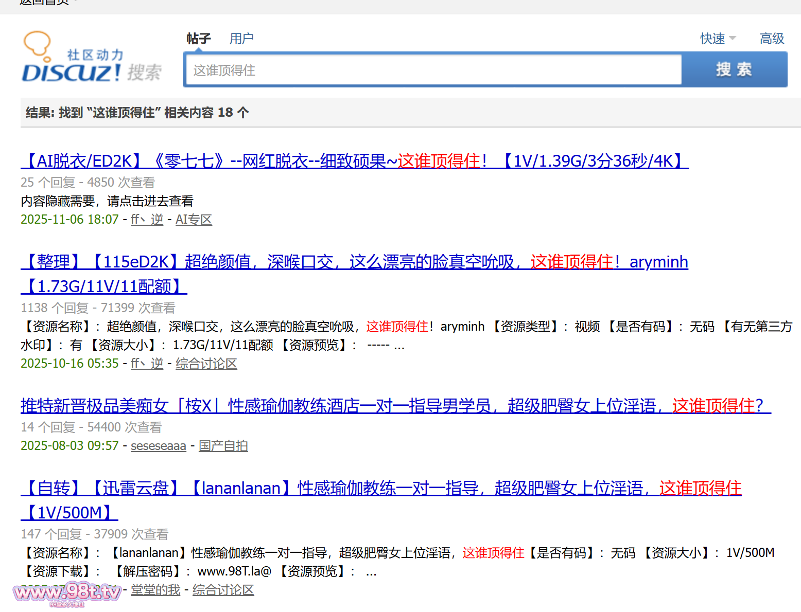Open author ff丶逆 on the first result
Screen dimensions: 801x612
click(x=147, y=220)
